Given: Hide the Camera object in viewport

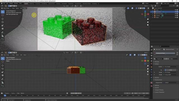Looking at the screenshot, I should [x=175, y=16].
